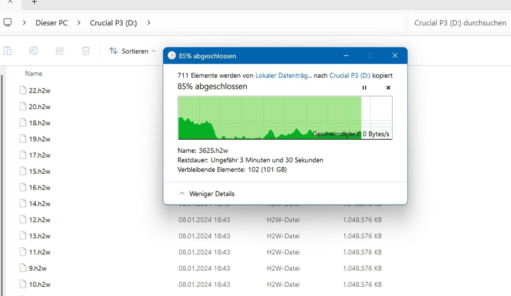Cancel the copy with the small X
511x296 pixels.
click(x=388, y=88)
